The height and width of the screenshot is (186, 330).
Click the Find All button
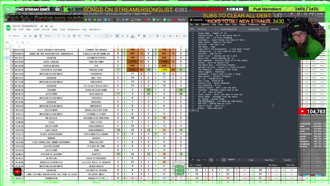[287, 160]
